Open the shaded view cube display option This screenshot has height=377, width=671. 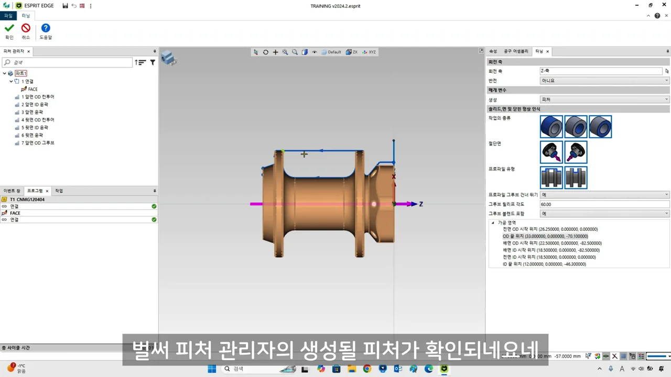[305, 52]
